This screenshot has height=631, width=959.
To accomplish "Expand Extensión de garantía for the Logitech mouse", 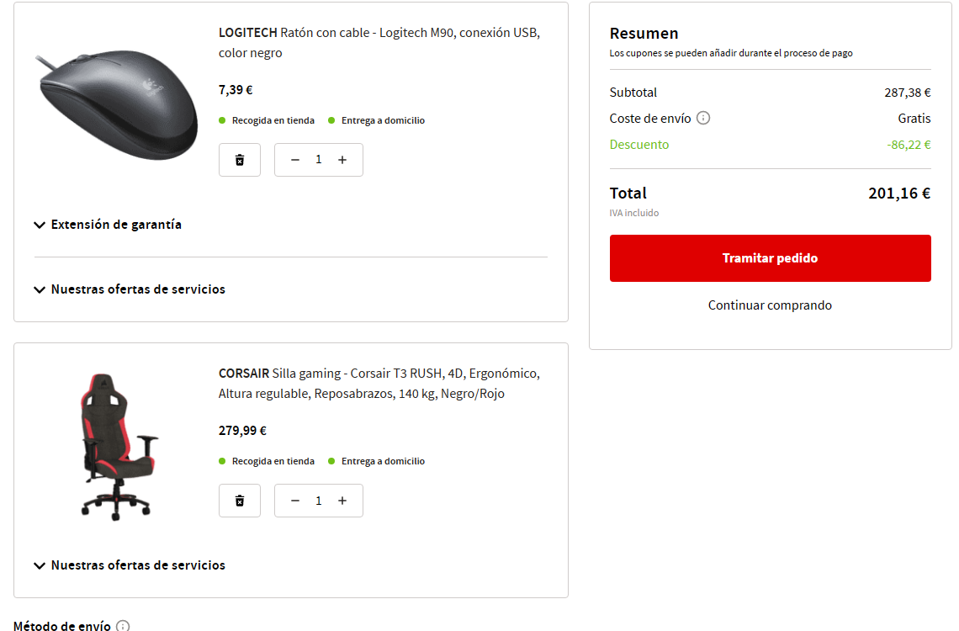I will (108, 225).
